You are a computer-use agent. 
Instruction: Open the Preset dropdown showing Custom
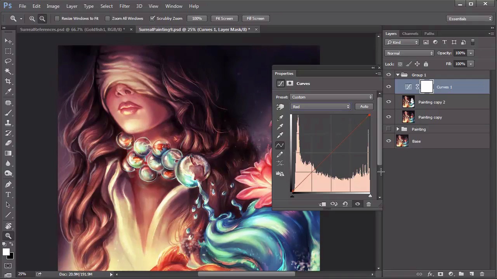coord(332,97)
